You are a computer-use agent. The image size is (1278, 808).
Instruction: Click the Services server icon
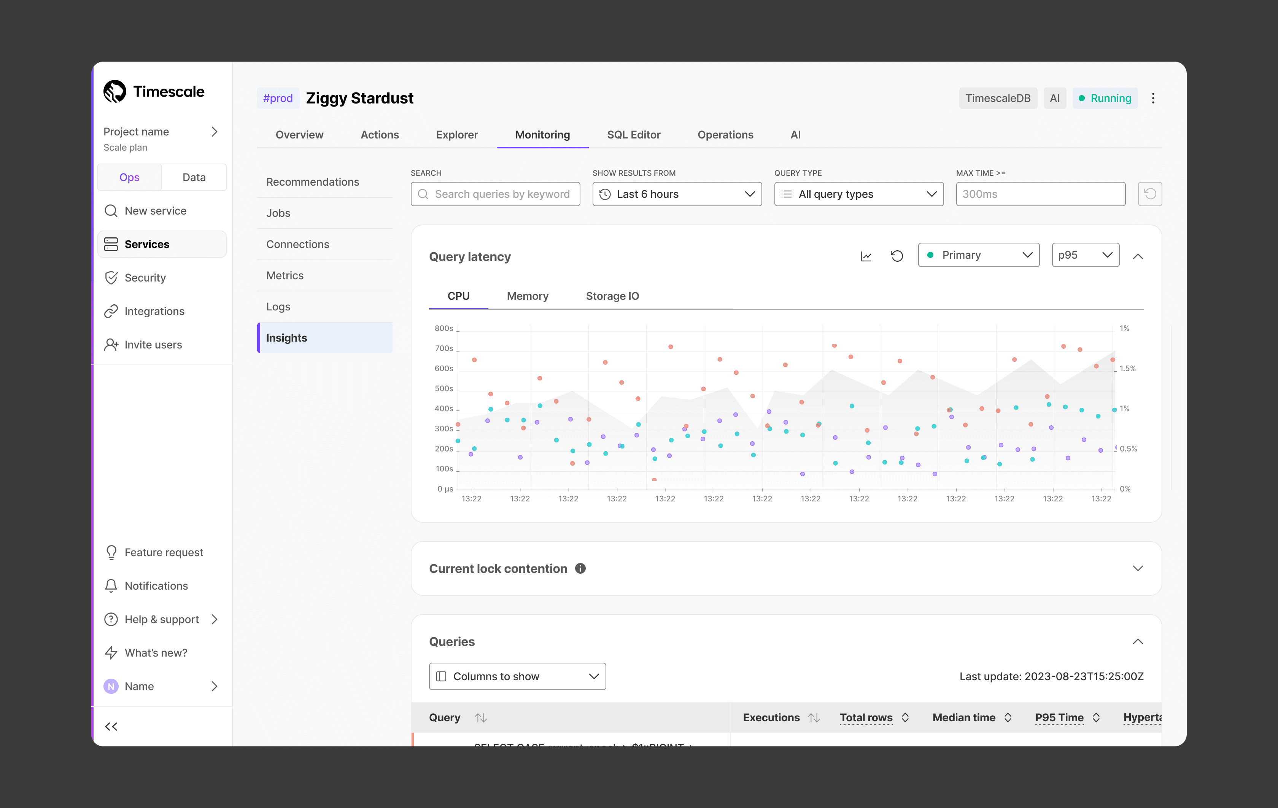click(x=111, y=244)
